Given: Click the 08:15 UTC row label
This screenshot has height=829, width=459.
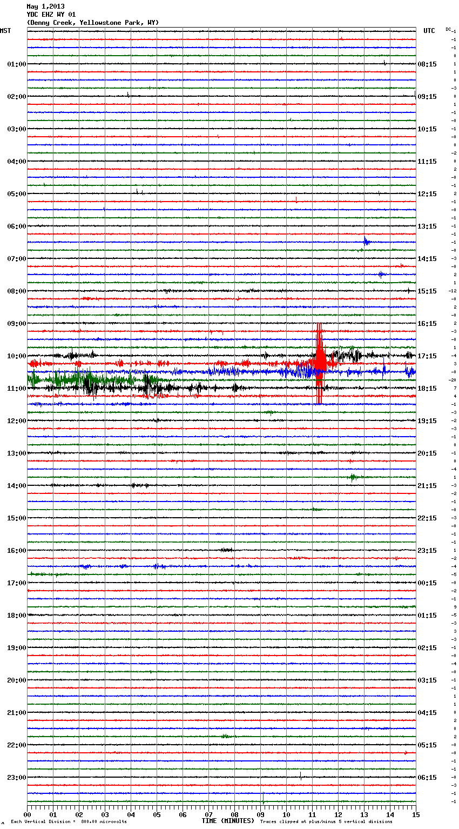Looking at the screenshot, I should (427, 64).
